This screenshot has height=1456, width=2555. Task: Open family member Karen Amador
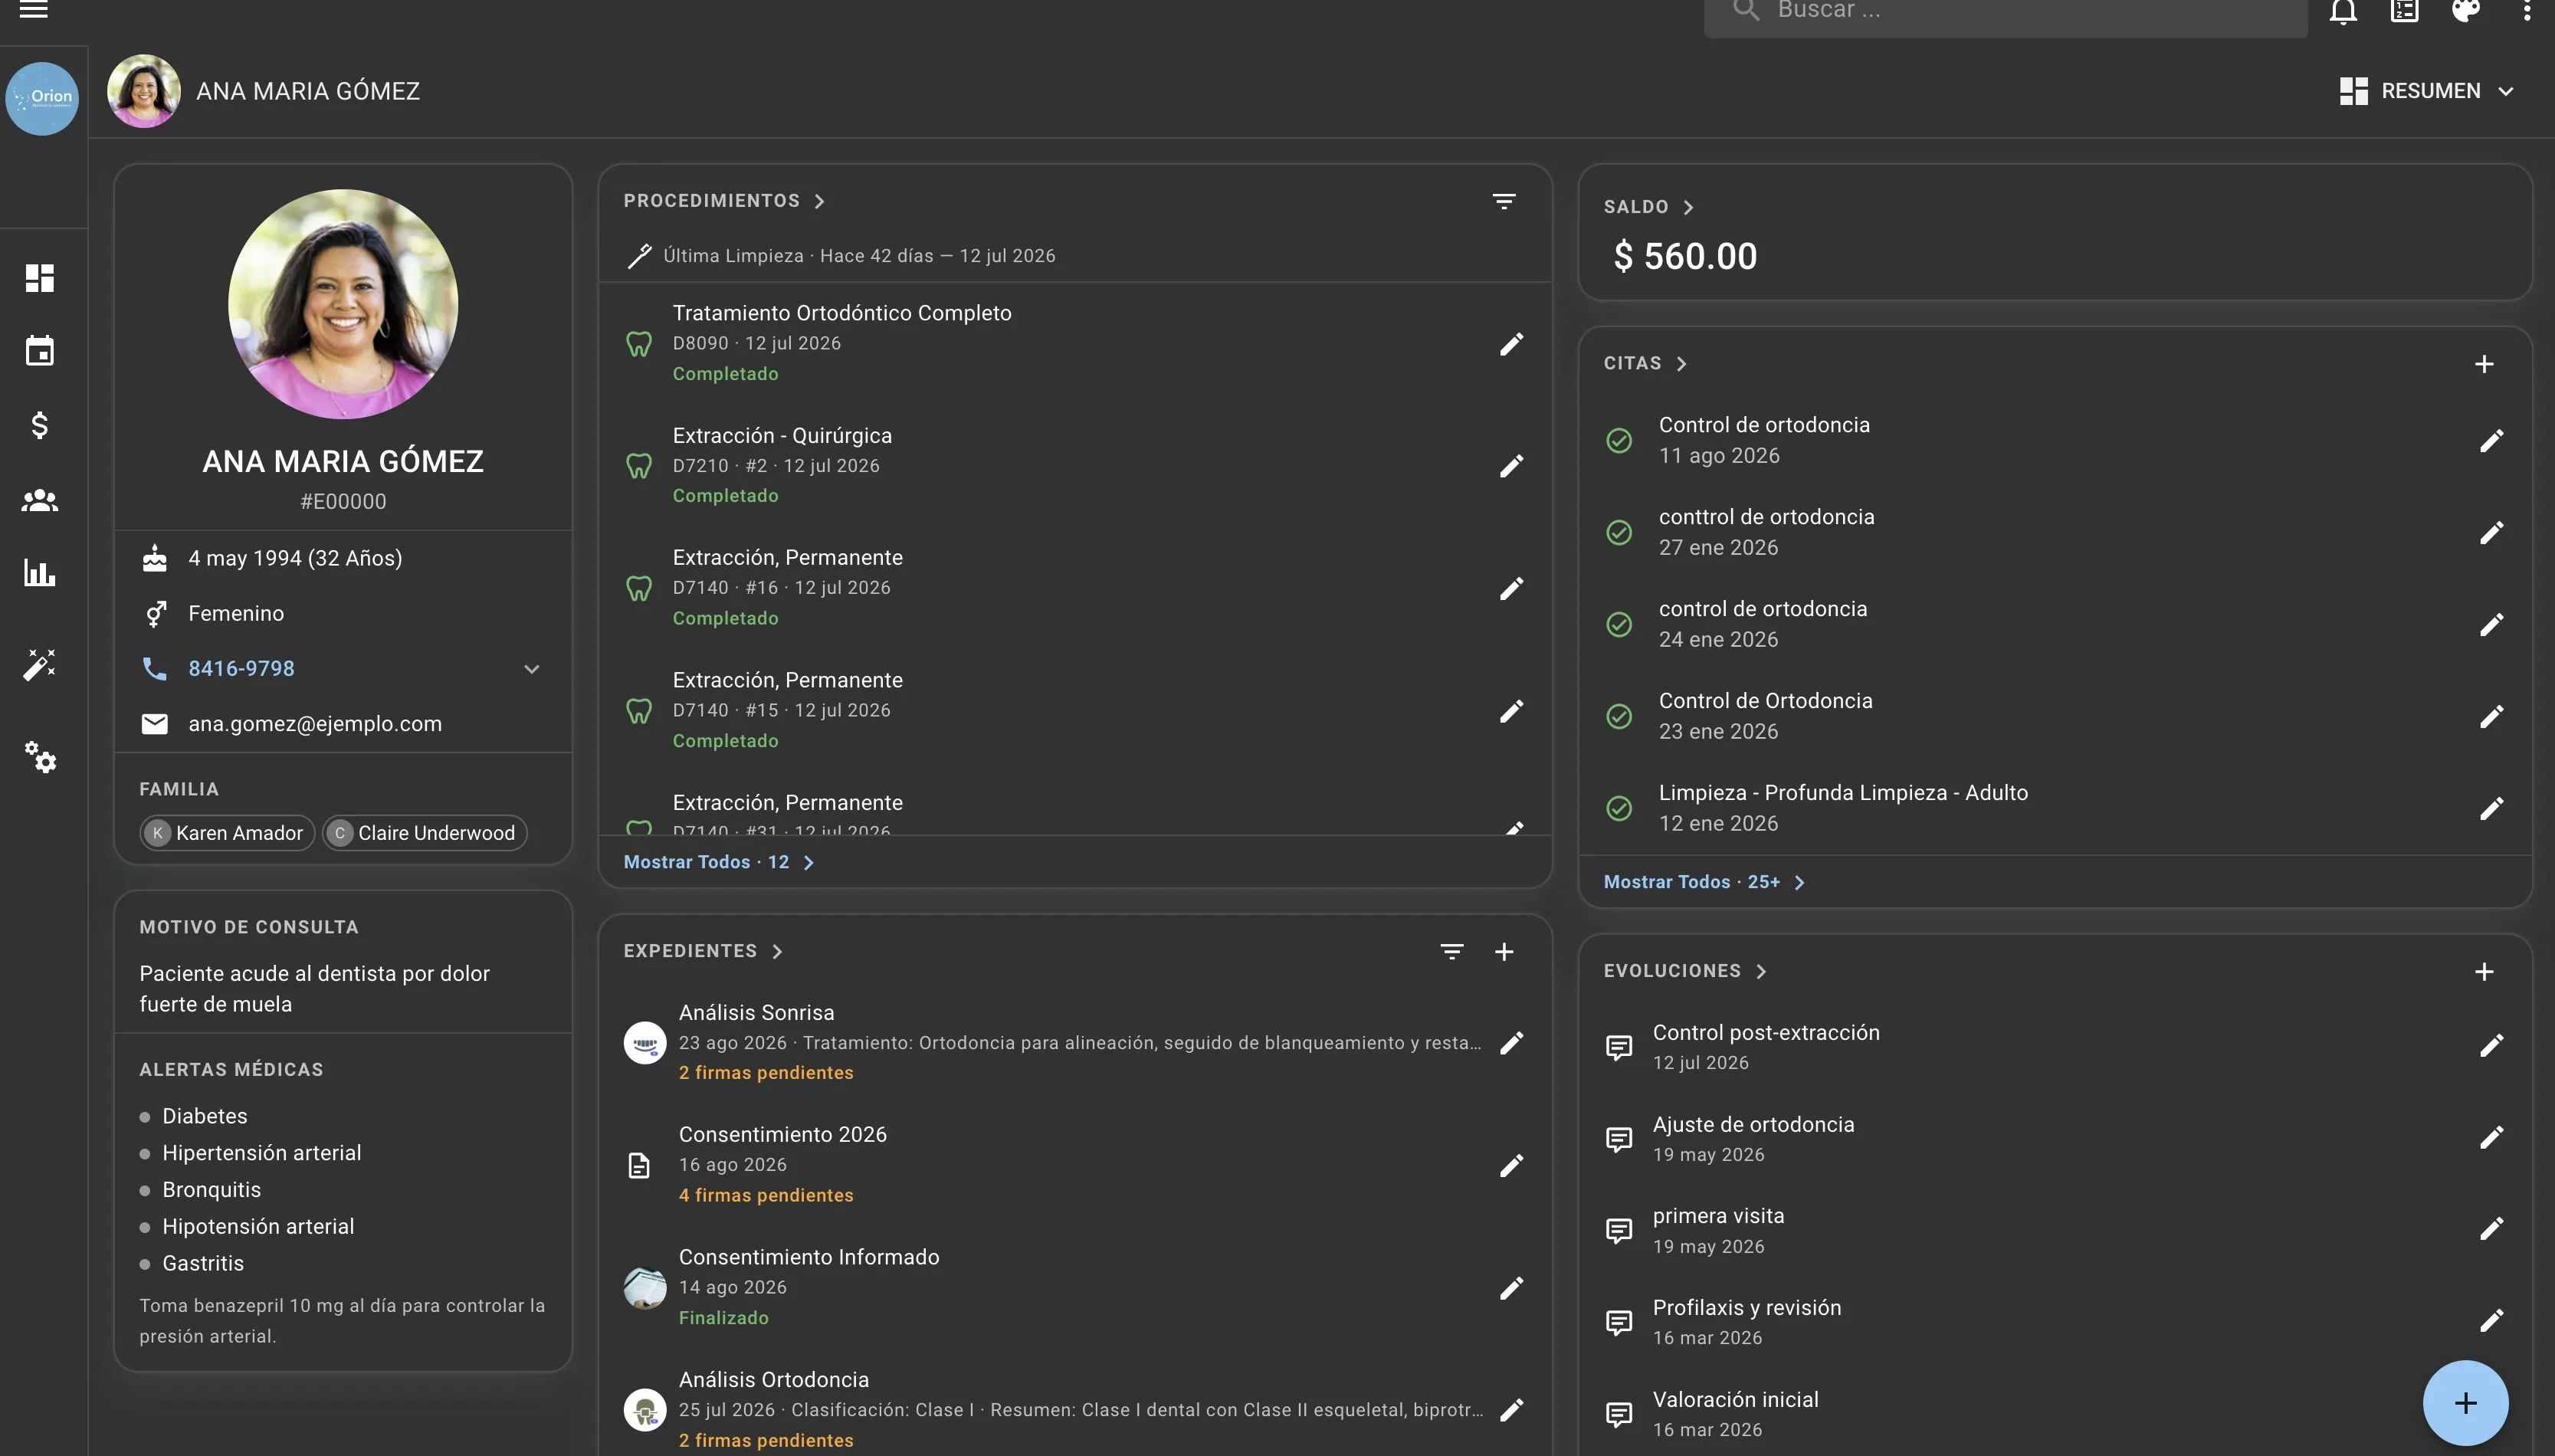pos(228,833)
